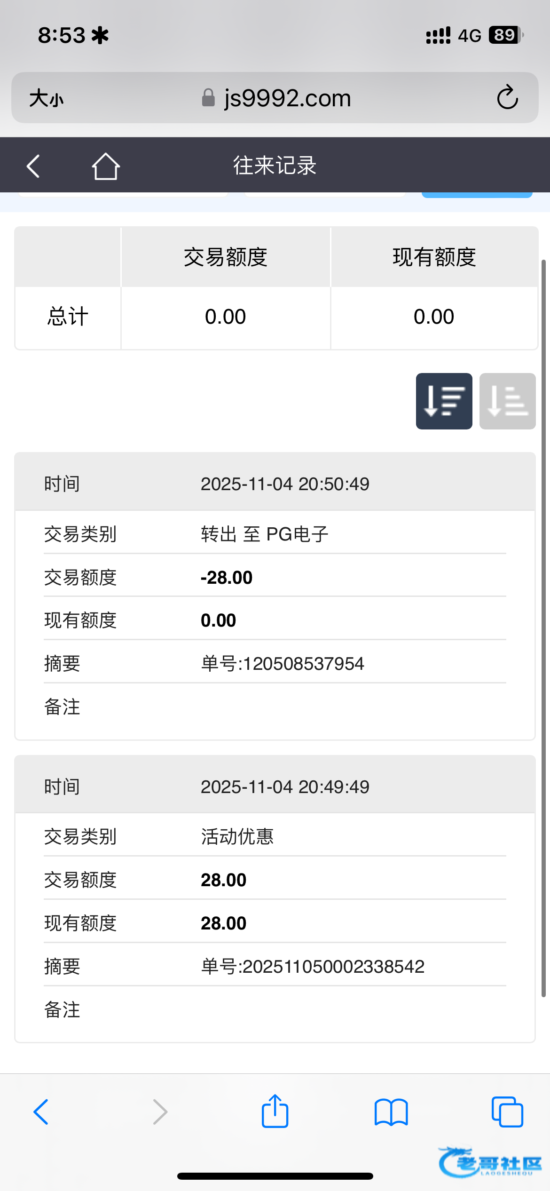Image resolution: width=550 pixels, height=1191 pixels.
Task: Sort records in ascending order
Action: tap(507, 401)
